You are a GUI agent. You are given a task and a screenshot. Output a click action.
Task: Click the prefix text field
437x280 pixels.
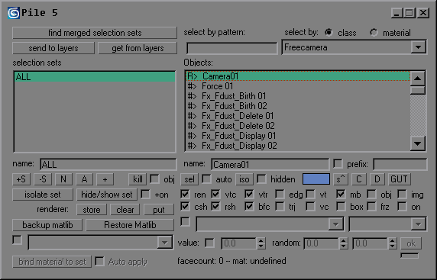pyautogui.click(x=400, y=164)
